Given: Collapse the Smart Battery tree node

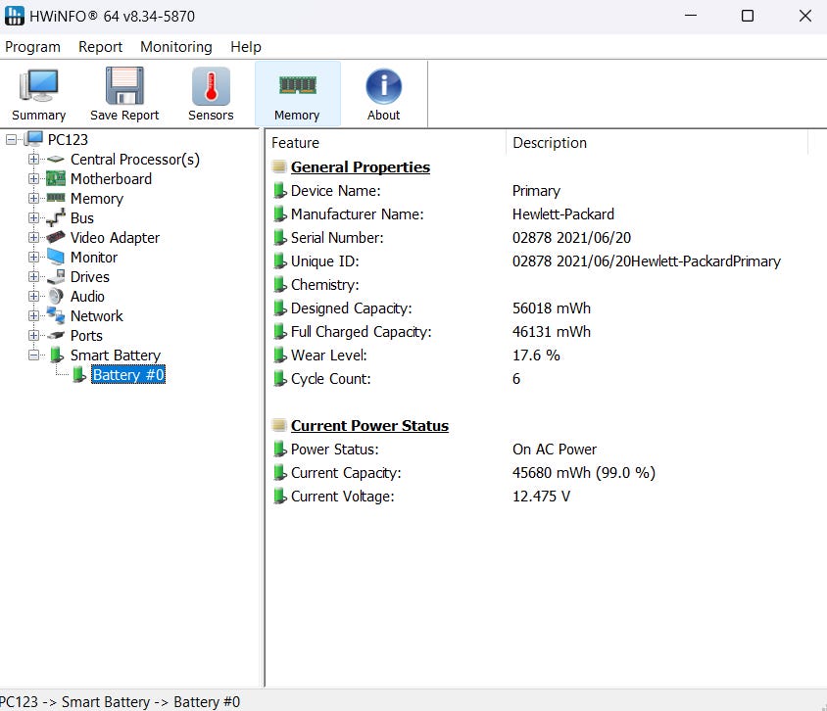Looking at the screenshot, I should (x=34, y=355).
